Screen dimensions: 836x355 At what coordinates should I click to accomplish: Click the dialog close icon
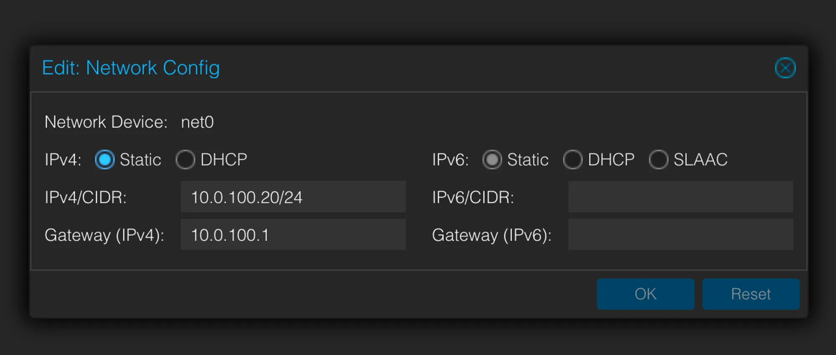pyautogui.click(x=785, y=68)
